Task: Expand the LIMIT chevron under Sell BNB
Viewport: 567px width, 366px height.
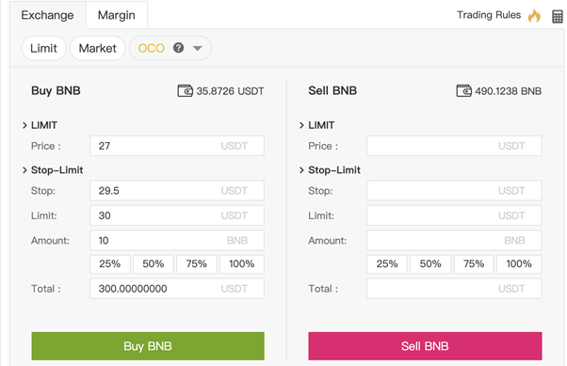Action: [x=301, y=125]
